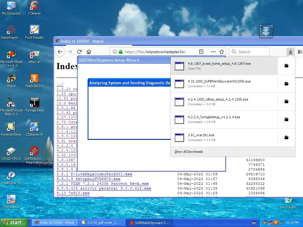Open page actions three-dot menu
Viewport: 303px width, 227px height.
point(213,52)
